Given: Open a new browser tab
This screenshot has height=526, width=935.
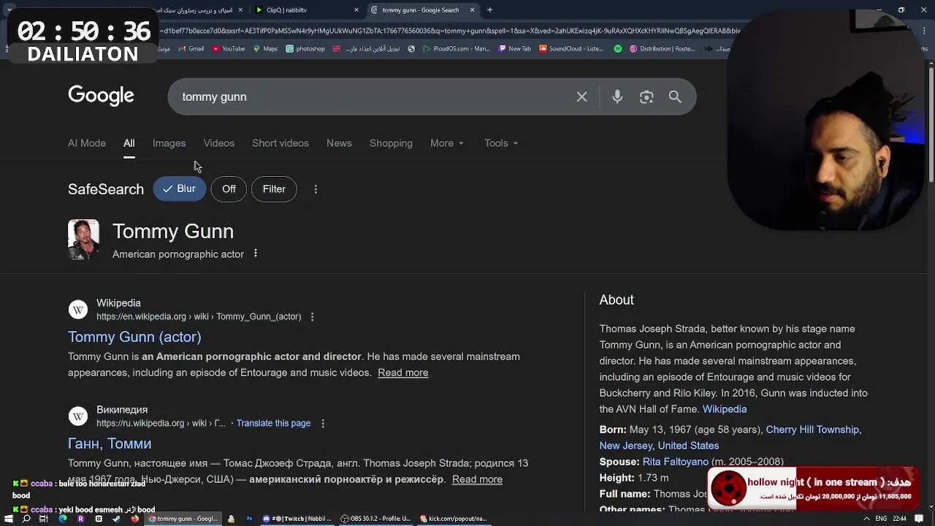Looking at the screenshot, I should coord(489,10).
